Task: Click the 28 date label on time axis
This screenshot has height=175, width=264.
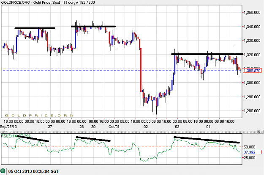Action: [x=82, y=127]
